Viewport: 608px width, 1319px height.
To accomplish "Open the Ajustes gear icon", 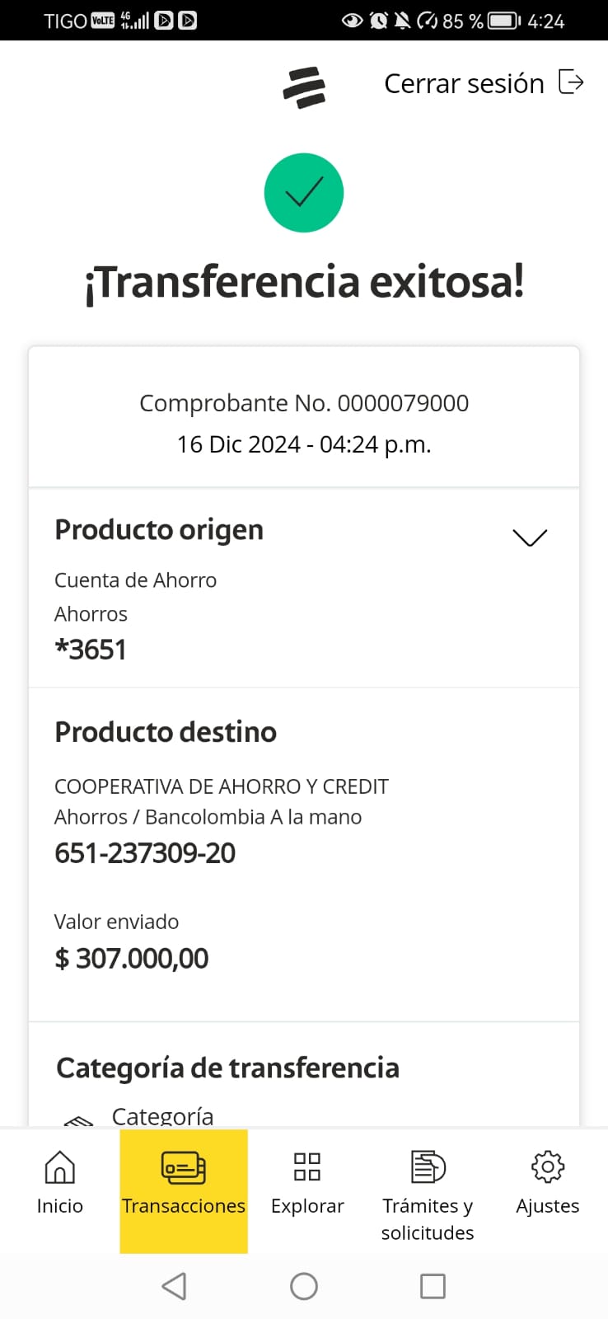I will click(x=548, y=1166).
